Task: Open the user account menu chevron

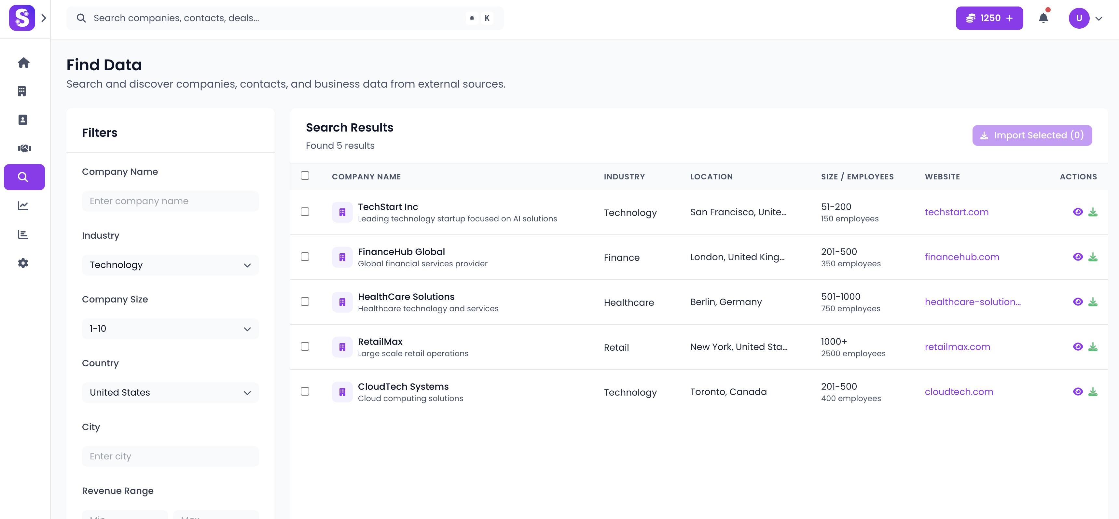Action: click(x=1100, y=18)
